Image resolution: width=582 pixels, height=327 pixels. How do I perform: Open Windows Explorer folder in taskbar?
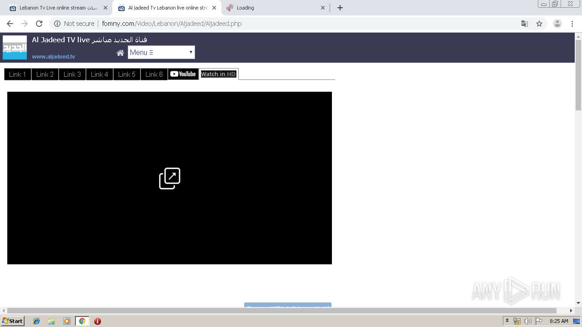[51, 321]
